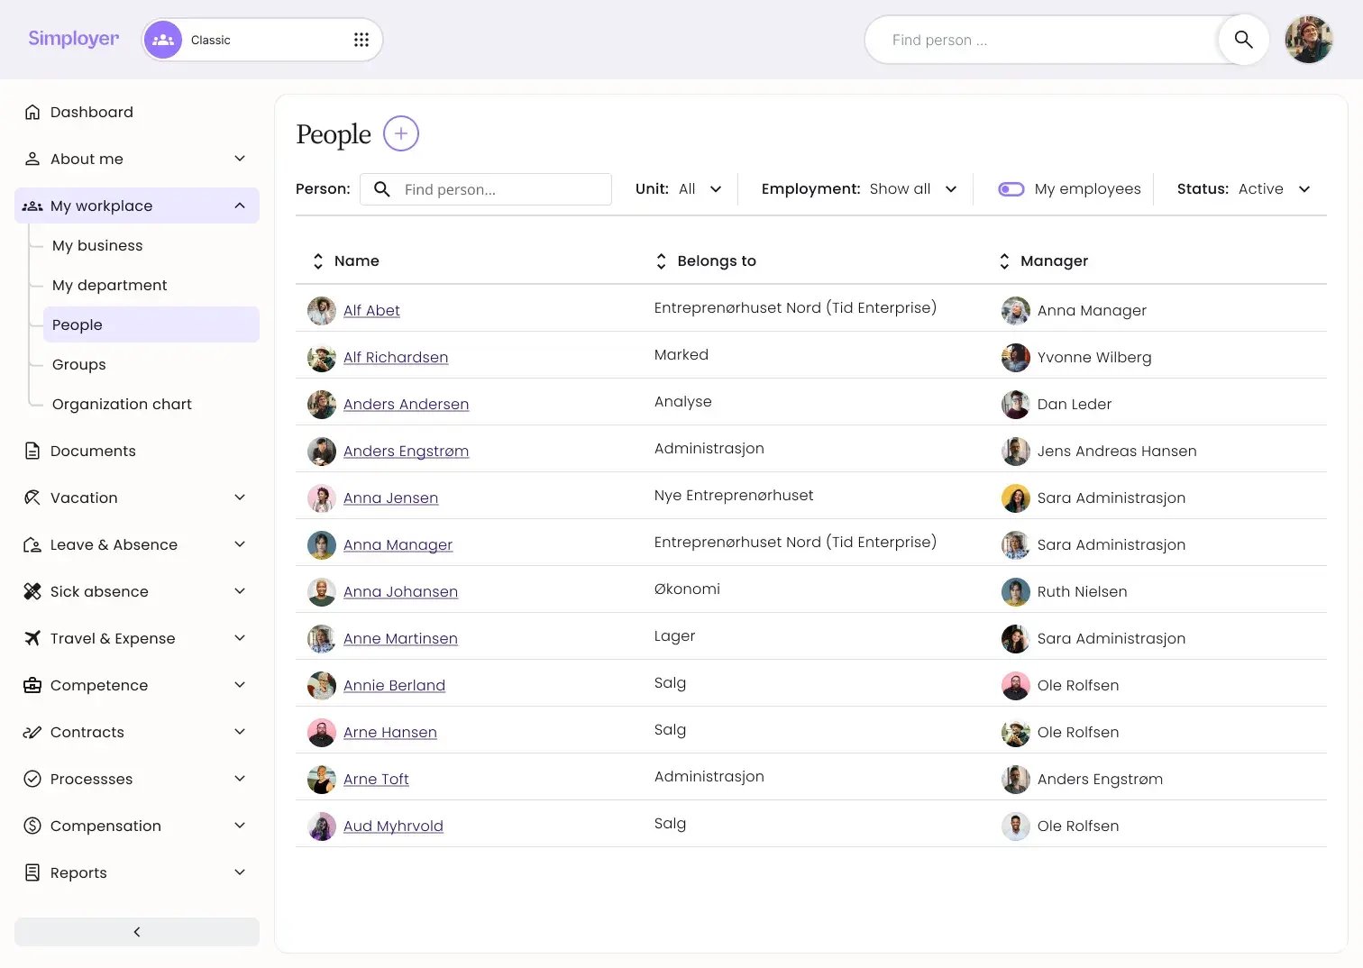
Task: Open Aud Myhrvold's profile link
Action: [x=393, y=826]
